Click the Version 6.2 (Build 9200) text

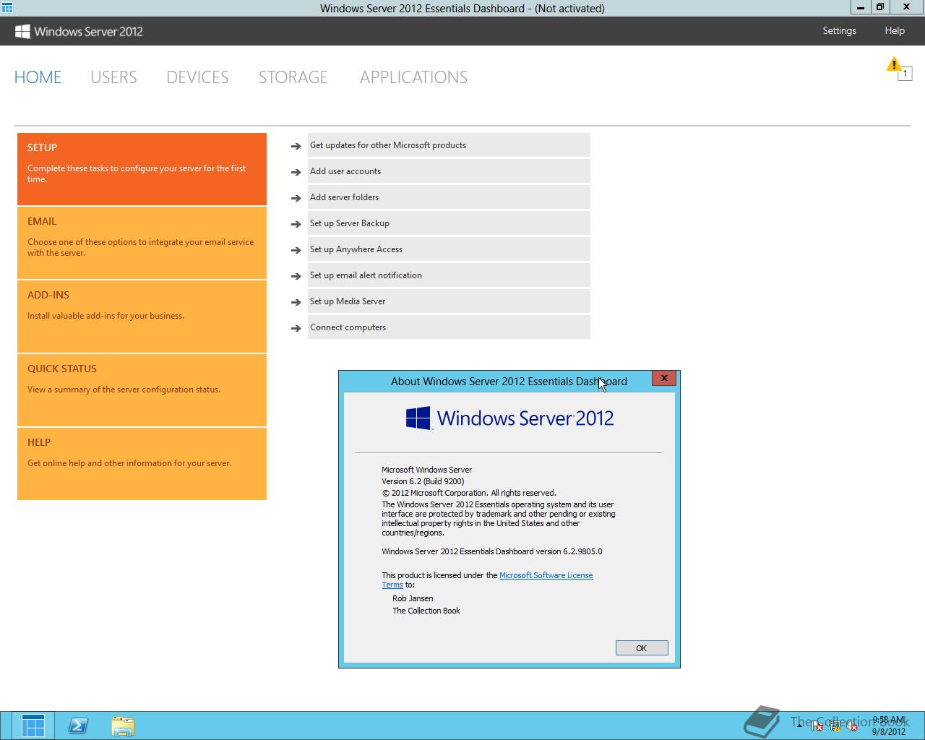click(423, 481)
